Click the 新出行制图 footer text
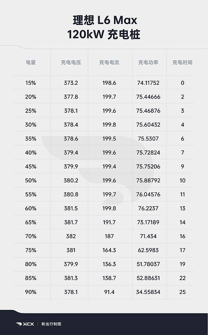The height and width of the screenshot is (335, 208). (51, 324)
